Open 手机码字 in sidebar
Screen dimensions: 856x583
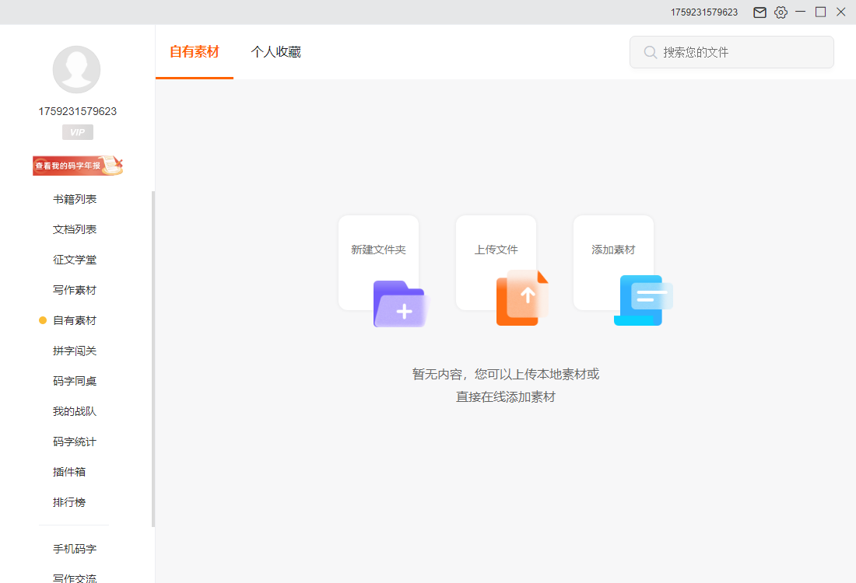[x=75, y=549]
